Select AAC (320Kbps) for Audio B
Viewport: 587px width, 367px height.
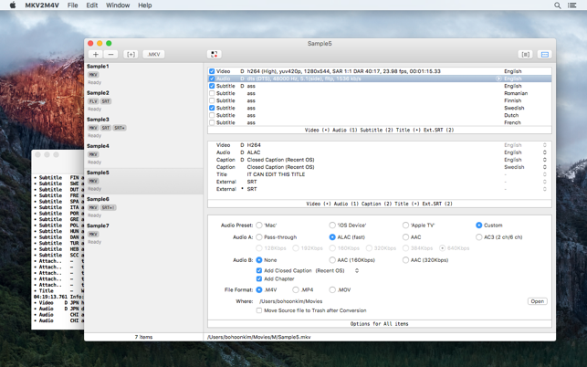click(x=405, y=260)
